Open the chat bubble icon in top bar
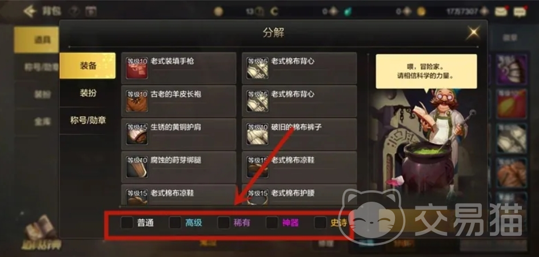Screen dimensions: 539x257 pyautogui.click(x=520, y=11)
